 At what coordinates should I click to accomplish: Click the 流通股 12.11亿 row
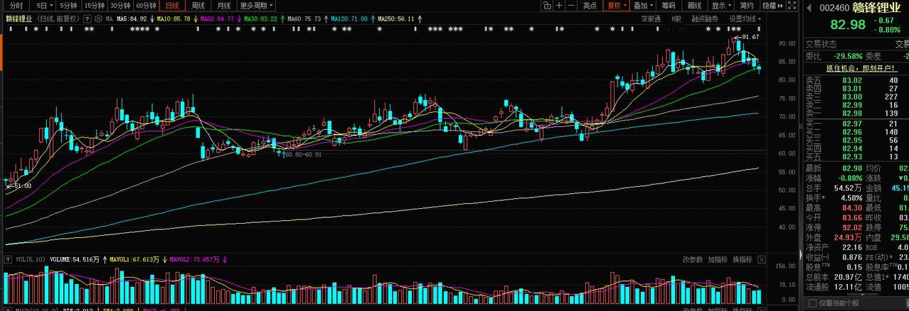click(x=834, y=287)
